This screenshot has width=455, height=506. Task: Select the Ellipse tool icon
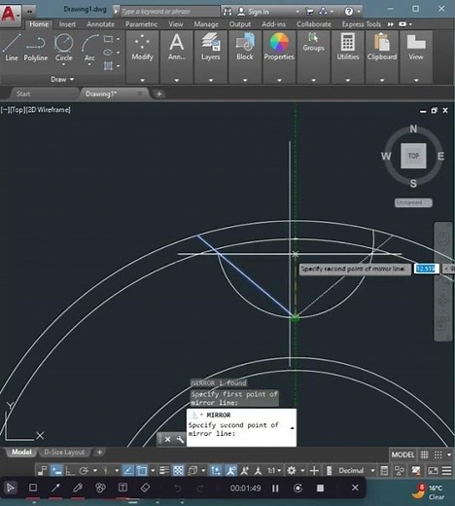(108, 53)
